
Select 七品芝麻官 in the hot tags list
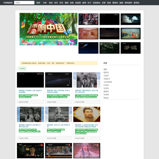coord(108,82)
